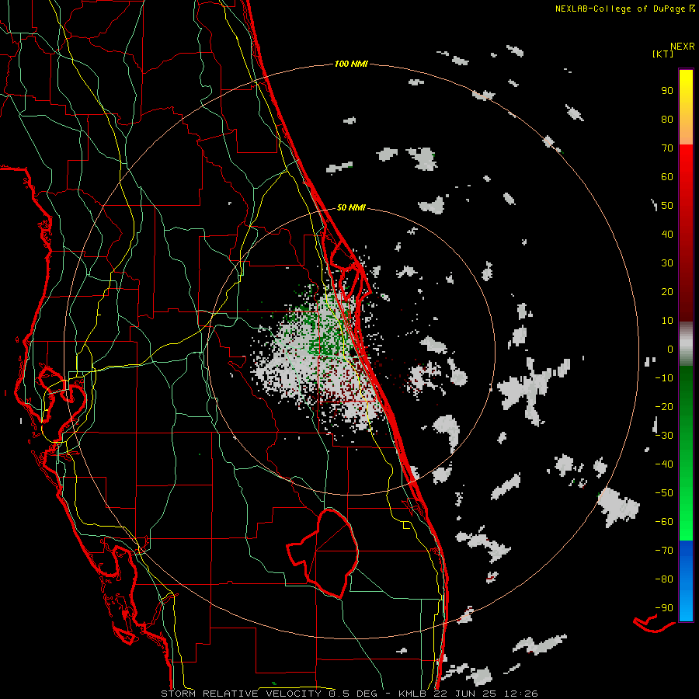699x699 pixels.
Task: Click the Storm Relative Velocity caption text
Action: [349, 694]
